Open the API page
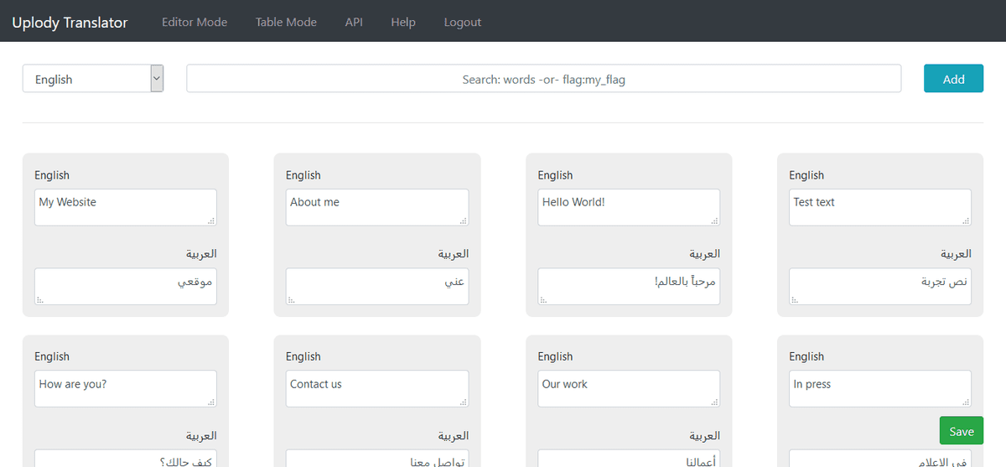 pos(354,22)
